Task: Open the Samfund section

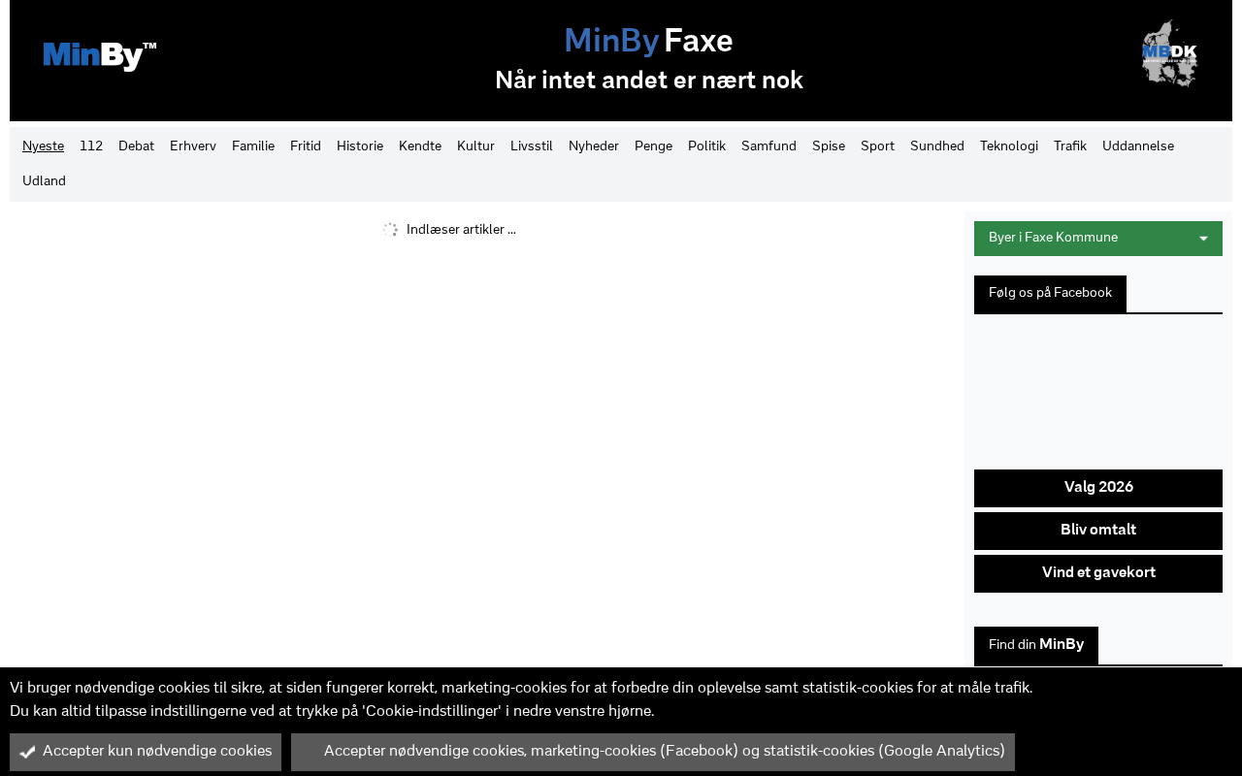Action: 768,146
